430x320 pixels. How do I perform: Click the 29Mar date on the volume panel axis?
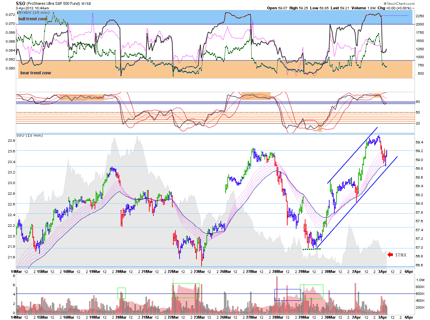[x=304, y=317]
